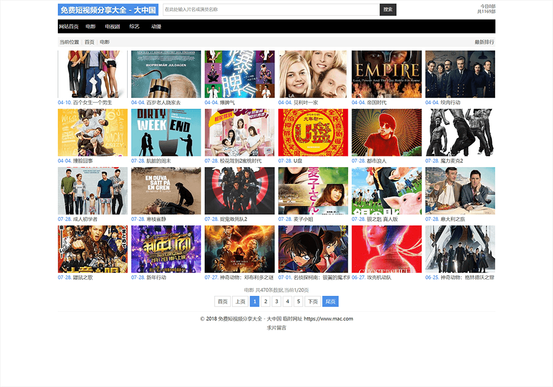Select the 电视剧 navigation menu item
The height and width of the screenshot is (387, 553).
(112, 27)
